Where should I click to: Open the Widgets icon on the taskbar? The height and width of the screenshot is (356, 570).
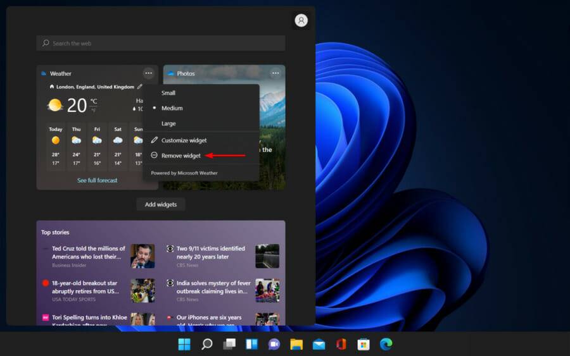(251, 344)
